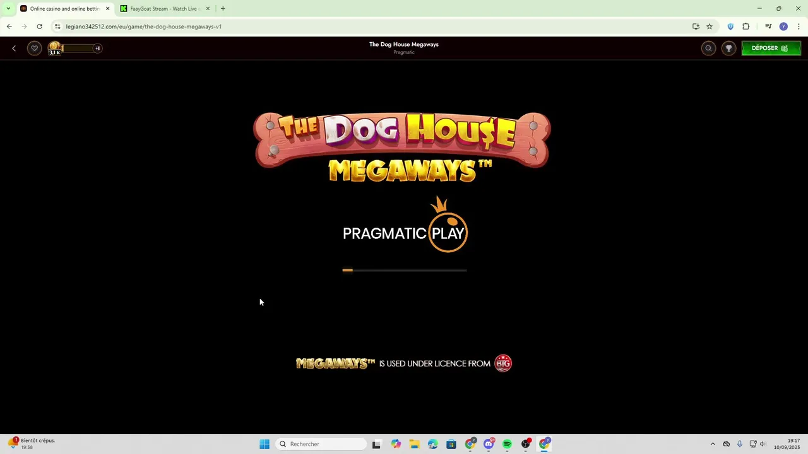Screen dimensions: 808x454
Task: Click the casino back arrow icon
Action: pos(14,49)
